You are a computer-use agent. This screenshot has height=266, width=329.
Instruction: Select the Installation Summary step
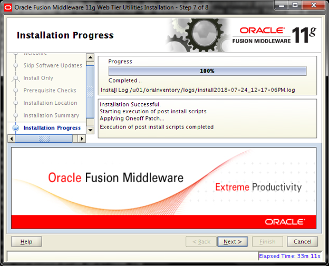pyautogui.click(x=51, y=115)
